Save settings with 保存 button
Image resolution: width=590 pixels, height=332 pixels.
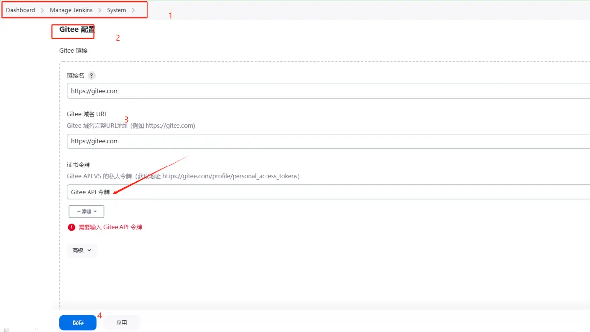[78, 323]
